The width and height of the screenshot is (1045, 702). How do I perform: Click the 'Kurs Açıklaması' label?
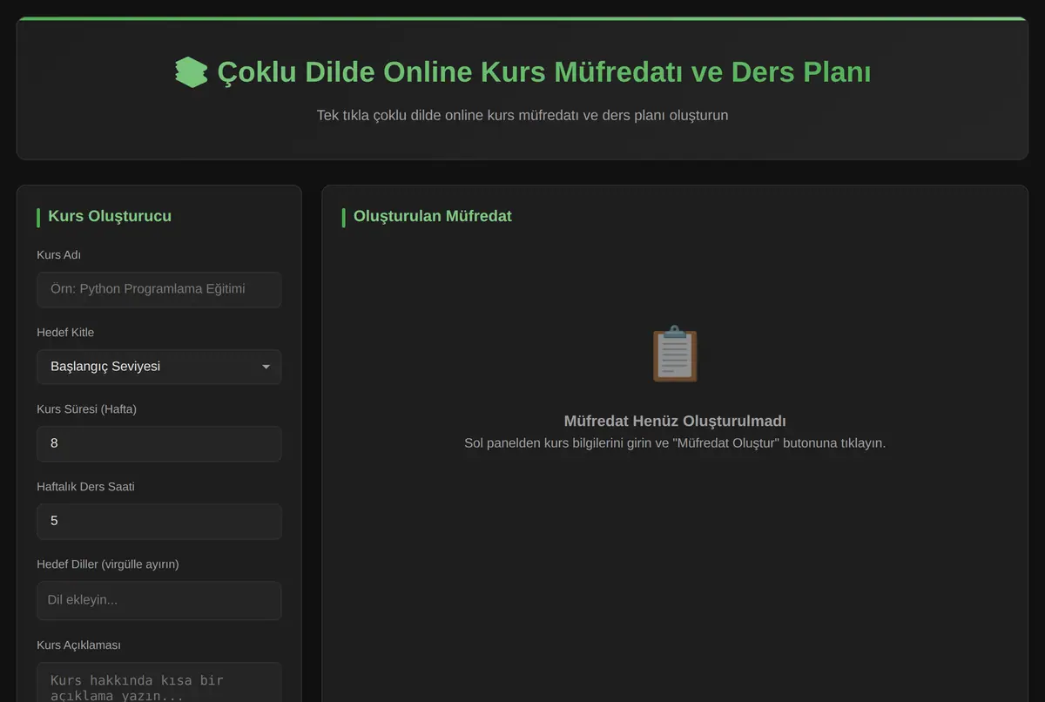pos(78,645)
